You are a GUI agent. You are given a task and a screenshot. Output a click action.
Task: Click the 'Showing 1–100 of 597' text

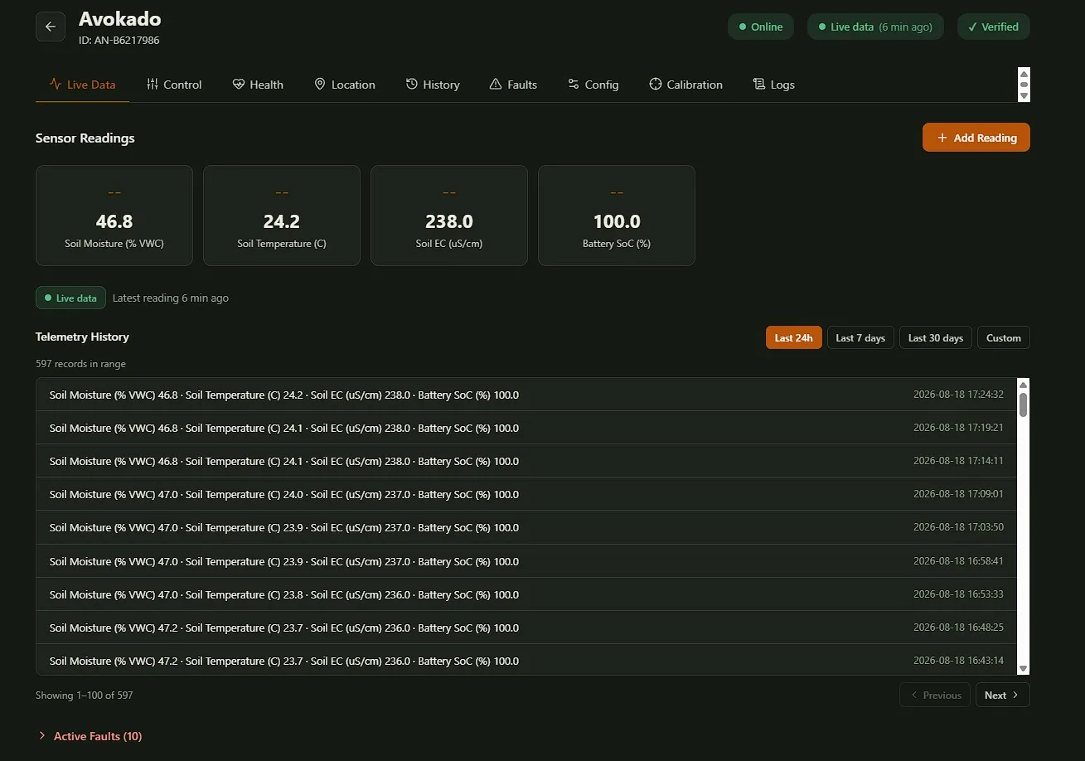(84, 696)
